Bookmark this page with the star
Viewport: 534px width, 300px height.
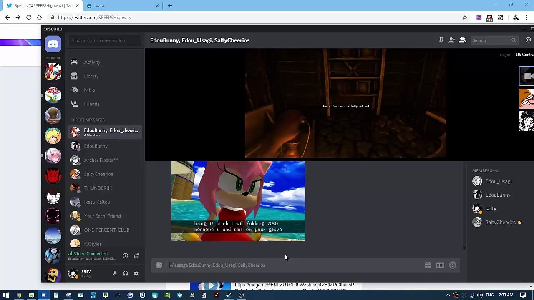465,17
